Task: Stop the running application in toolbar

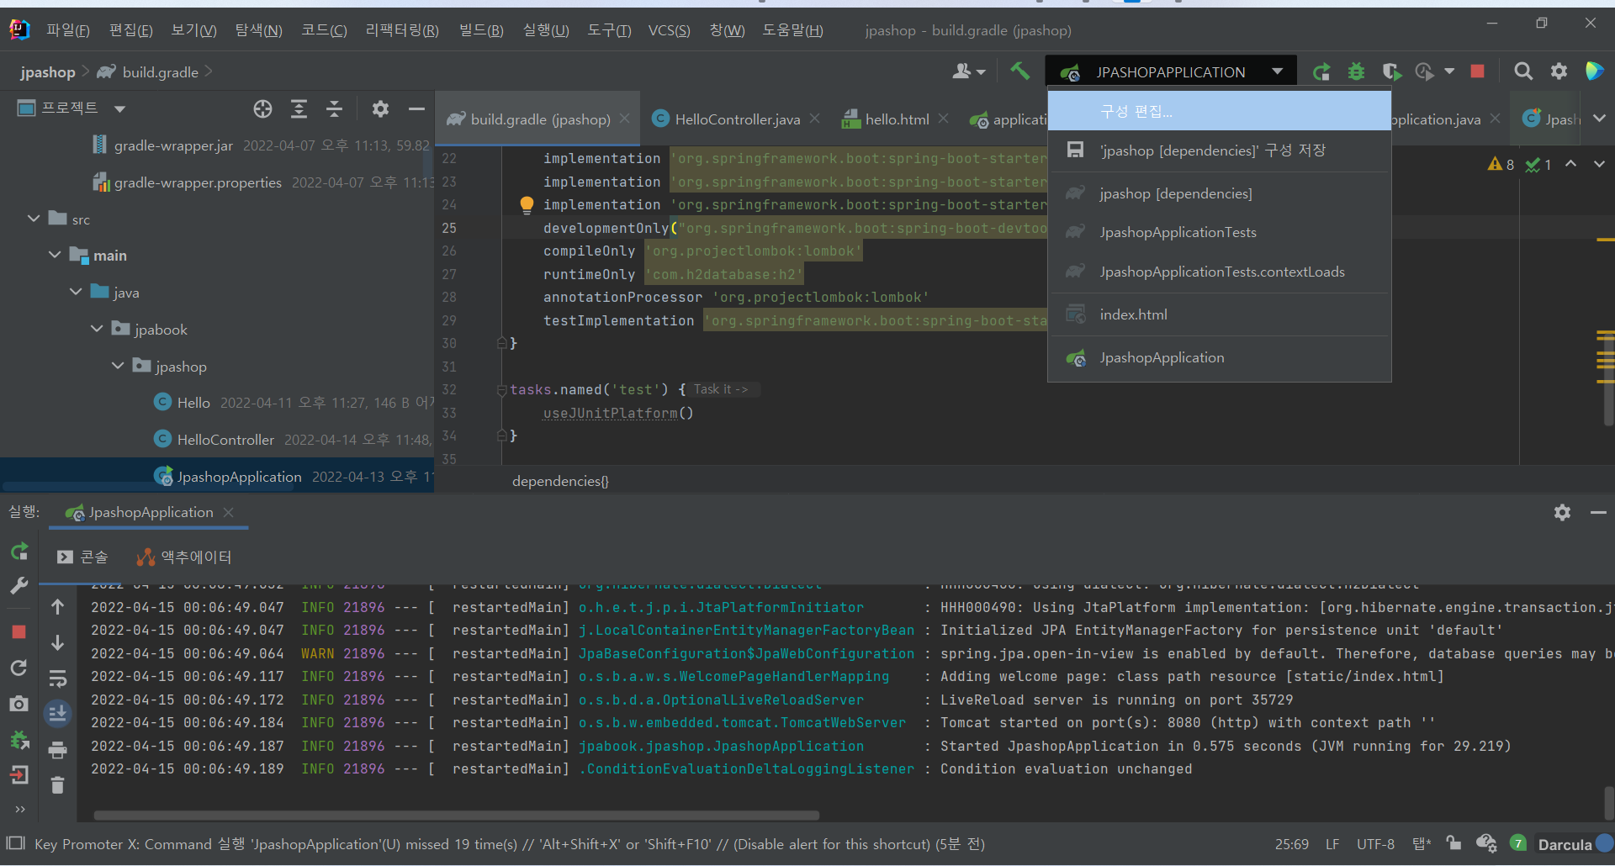Action: pos(1477,71)
